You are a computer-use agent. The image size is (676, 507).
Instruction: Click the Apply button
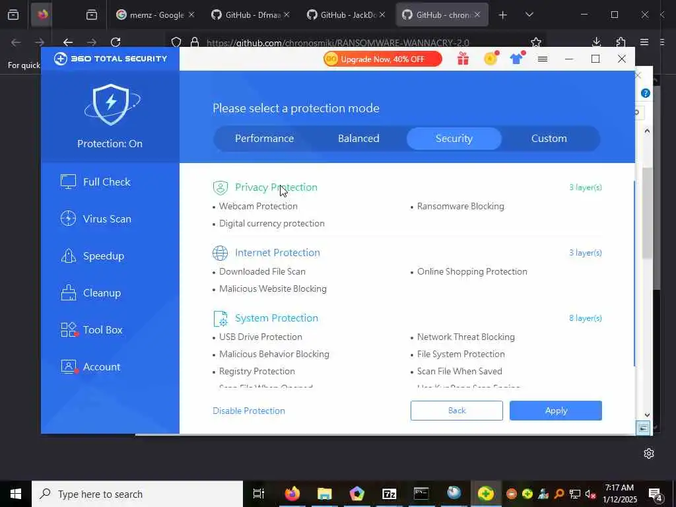coord(556,411)
